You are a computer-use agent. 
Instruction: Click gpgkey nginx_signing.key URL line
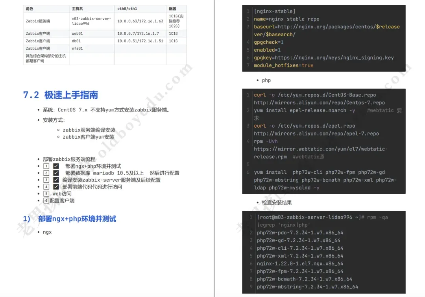[323, 58]
